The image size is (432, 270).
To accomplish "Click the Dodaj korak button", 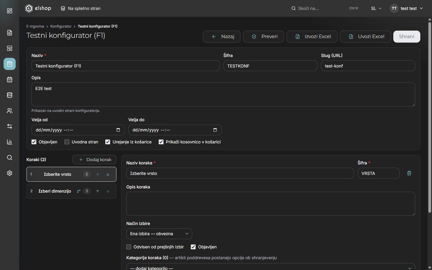I will coord(94,160).
